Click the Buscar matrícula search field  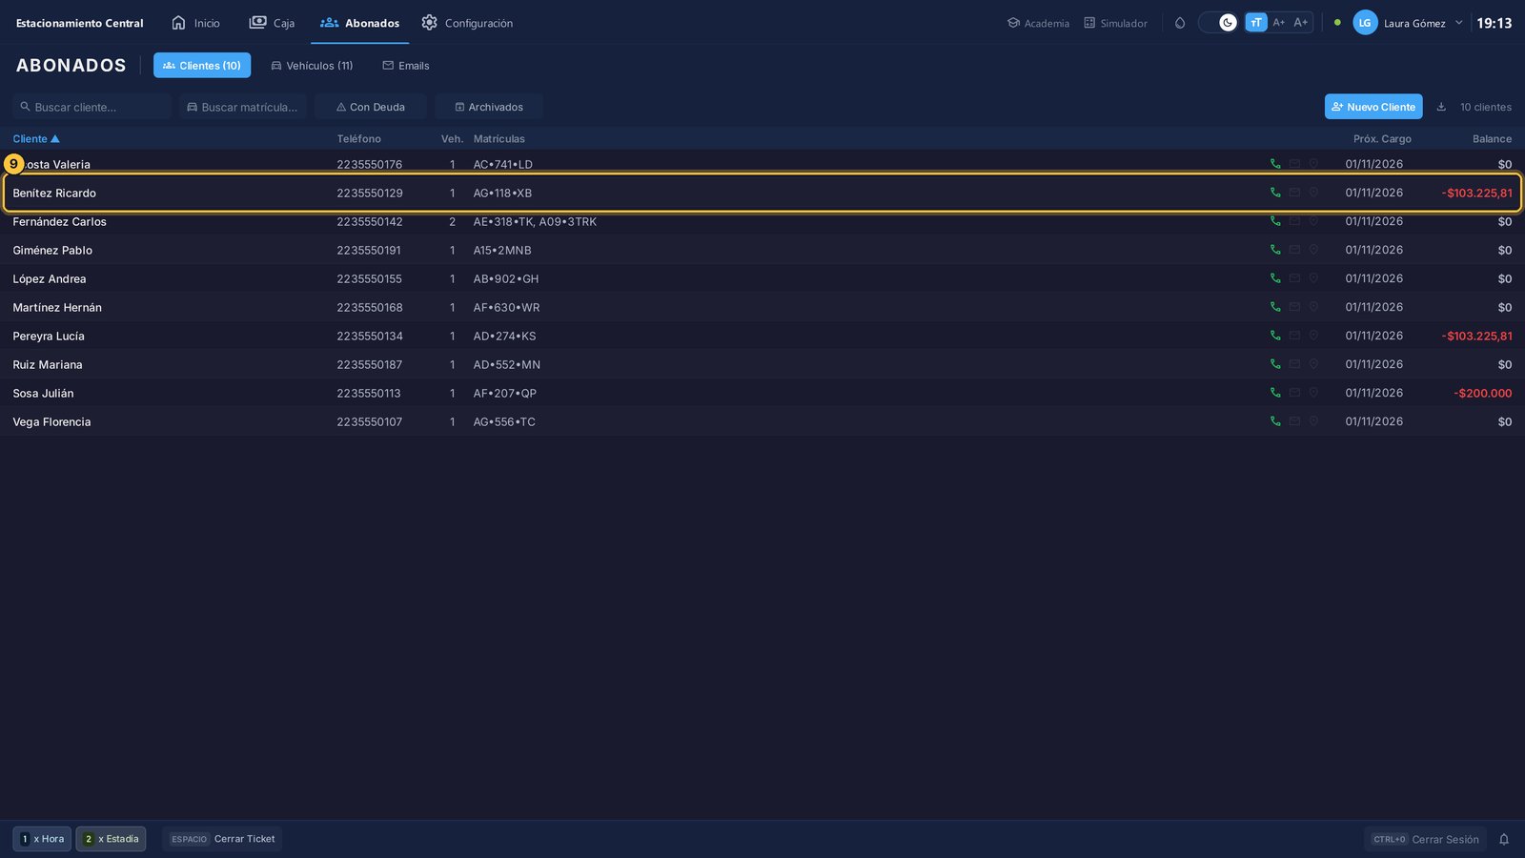tap(243, 107)
